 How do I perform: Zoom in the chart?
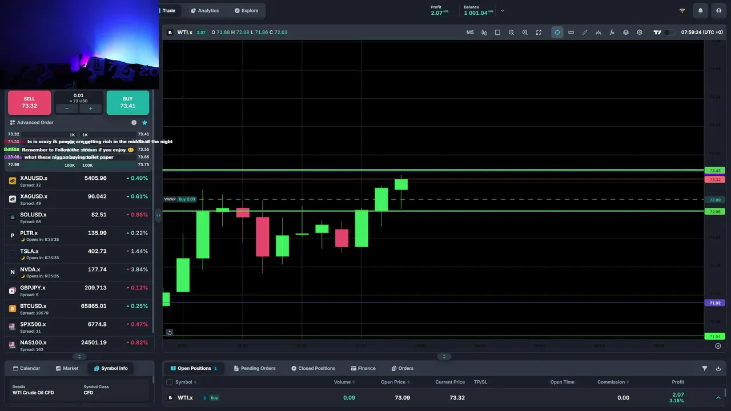coord(525,33)
